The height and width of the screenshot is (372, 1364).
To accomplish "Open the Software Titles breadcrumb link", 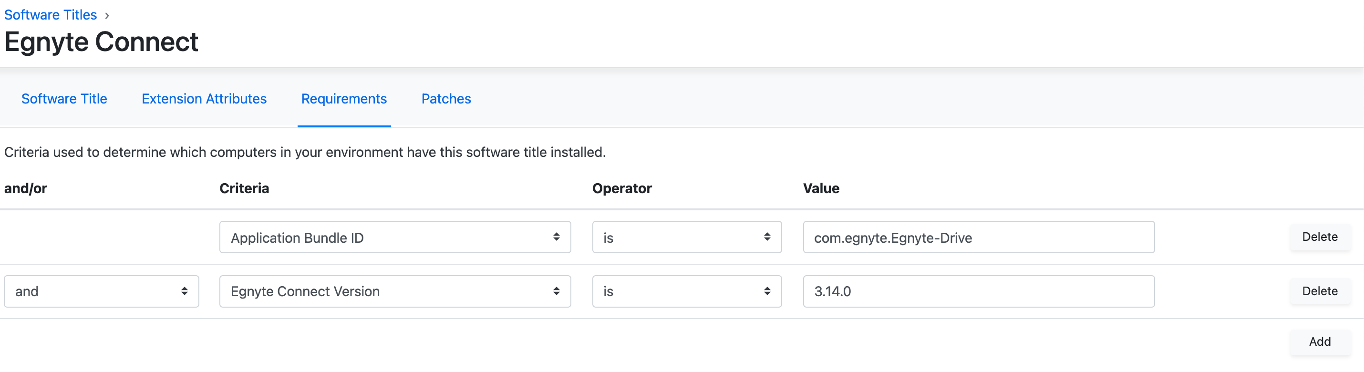I will point(50,15).
